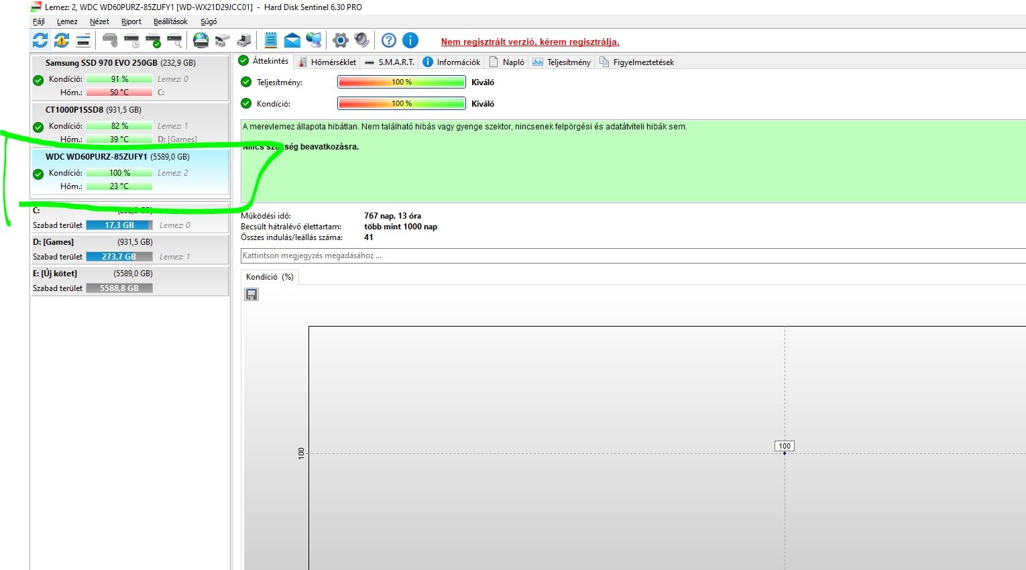Viewport: 1026px width, 570px height.
Task: Click the C: free space 17,3 GB bar
Action: click(x=119, y=225)
